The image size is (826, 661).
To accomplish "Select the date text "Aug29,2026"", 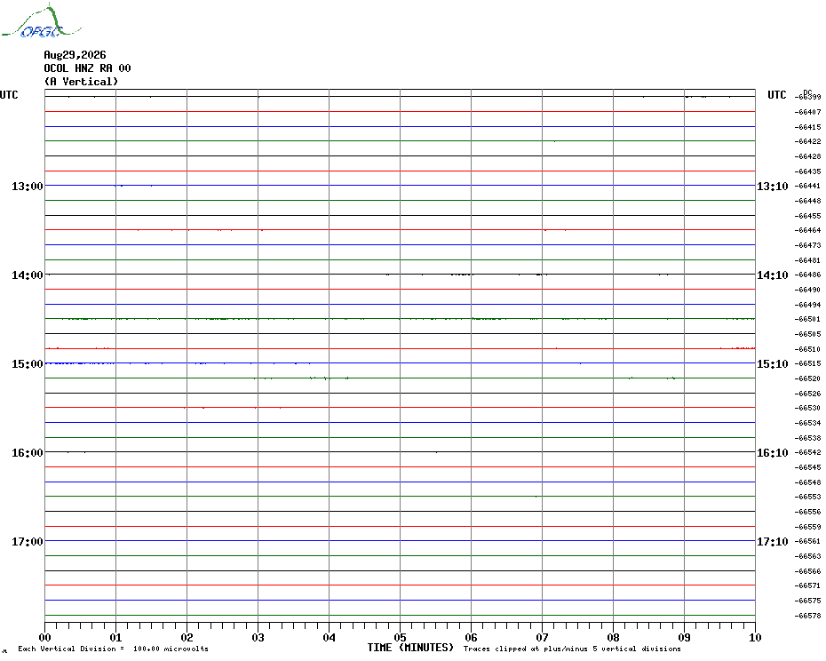I will [75, 55].
